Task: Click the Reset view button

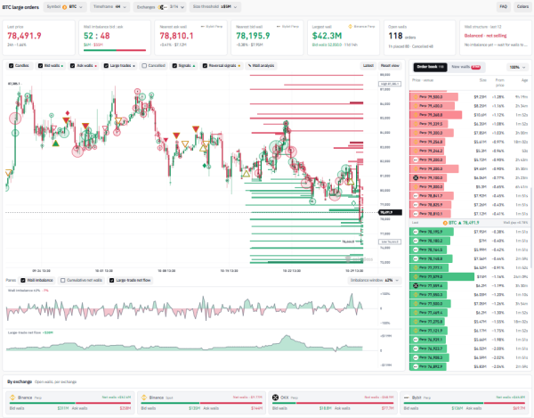Action: tap(390, 65)
